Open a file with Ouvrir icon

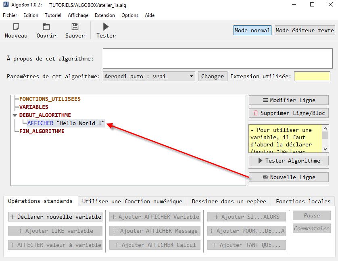click(x=46, y=27)
